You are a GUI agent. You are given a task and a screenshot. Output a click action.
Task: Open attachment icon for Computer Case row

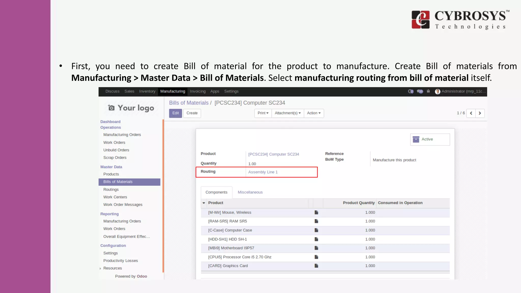(x=316, y=230)
